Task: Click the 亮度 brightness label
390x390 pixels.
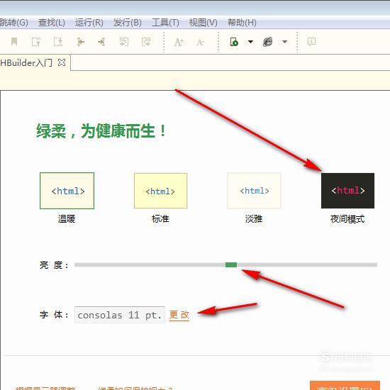Action: [x=54, y=265]
